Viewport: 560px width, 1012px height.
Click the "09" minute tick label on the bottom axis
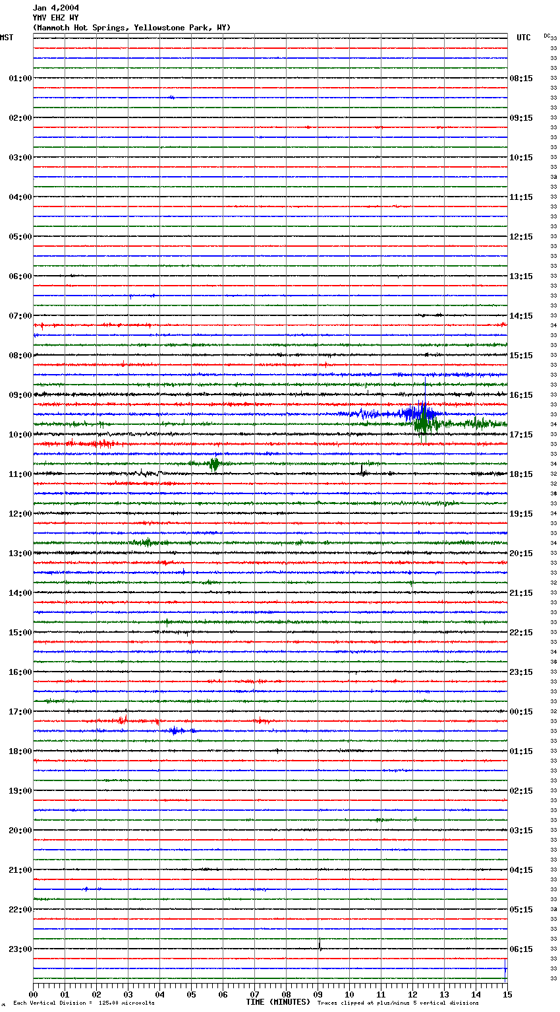318,994
